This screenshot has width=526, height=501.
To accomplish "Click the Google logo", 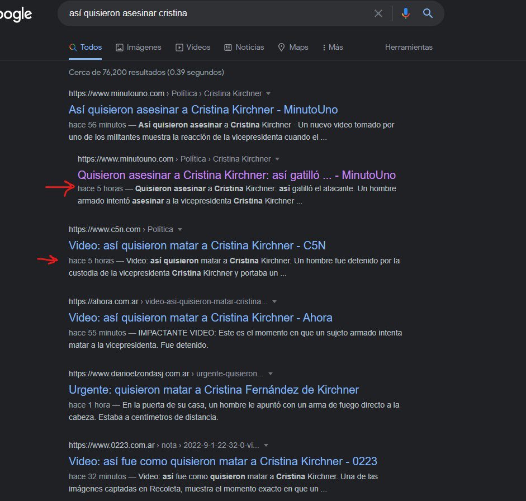I will [x=16, y=14].
